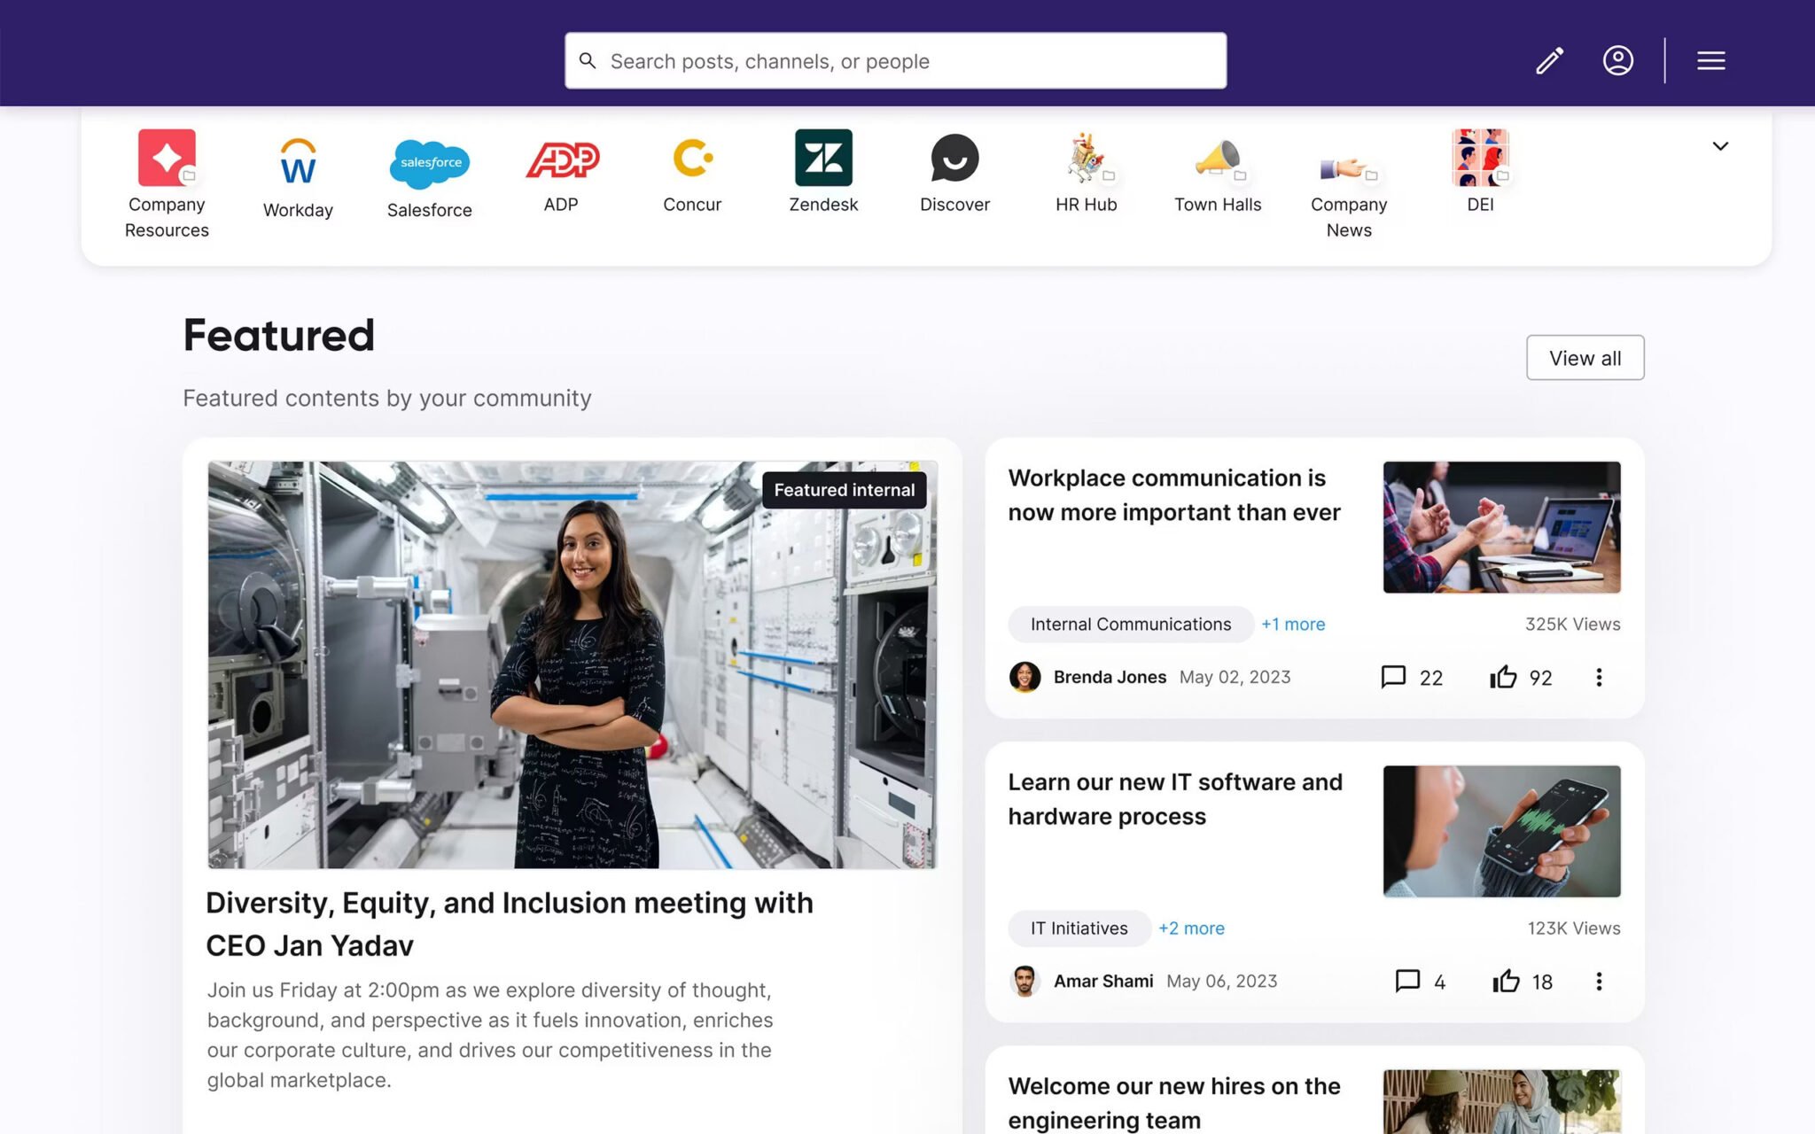Launch the Salesforce shortcut
Image resolution: width=1815 pixels, height=1134 pixels.
pyautogui.click(x=429, y=164)
